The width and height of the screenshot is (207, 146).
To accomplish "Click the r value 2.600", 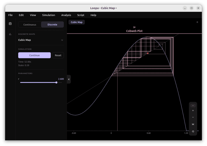I will [x=61, y=79].
